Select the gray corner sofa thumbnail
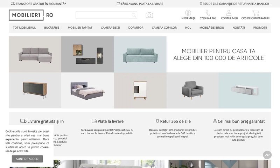Viewport: 280px width, 168px height. tap(35, 54)
